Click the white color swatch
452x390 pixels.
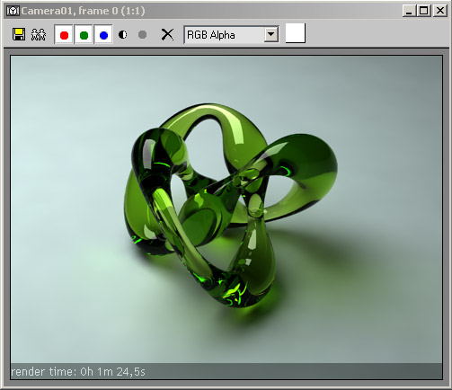click(x=296, y=33)
